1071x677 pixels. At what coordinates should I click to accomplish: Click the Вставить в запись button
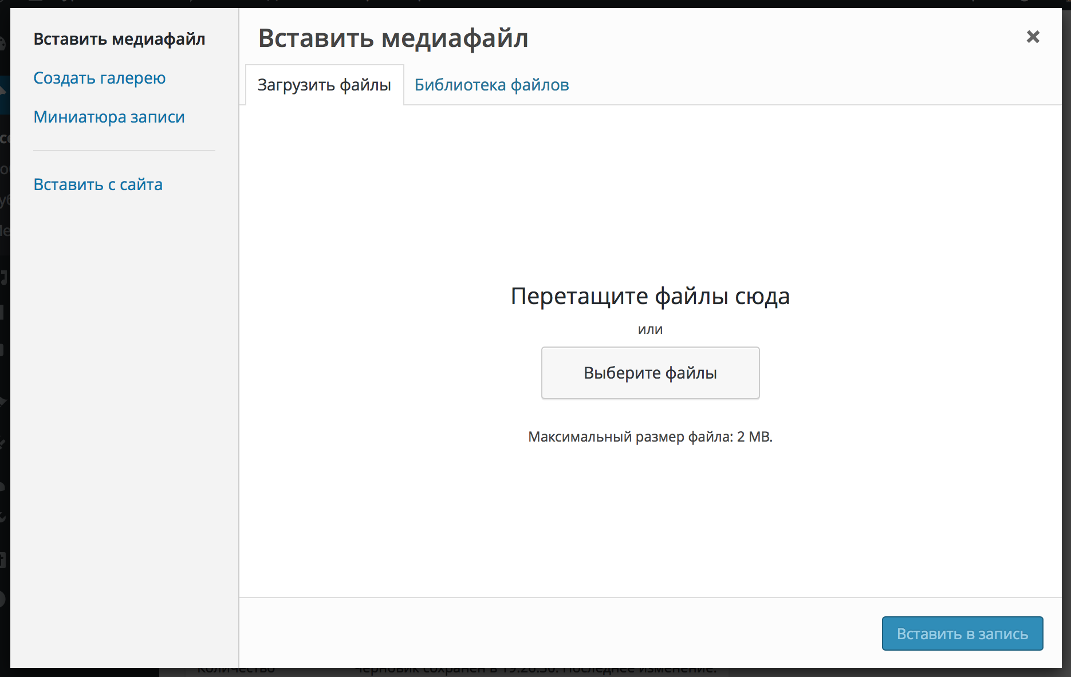[962, 633]
